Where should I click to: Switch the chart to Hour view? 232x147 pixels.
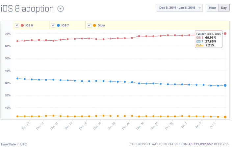(x=212, y=8)
